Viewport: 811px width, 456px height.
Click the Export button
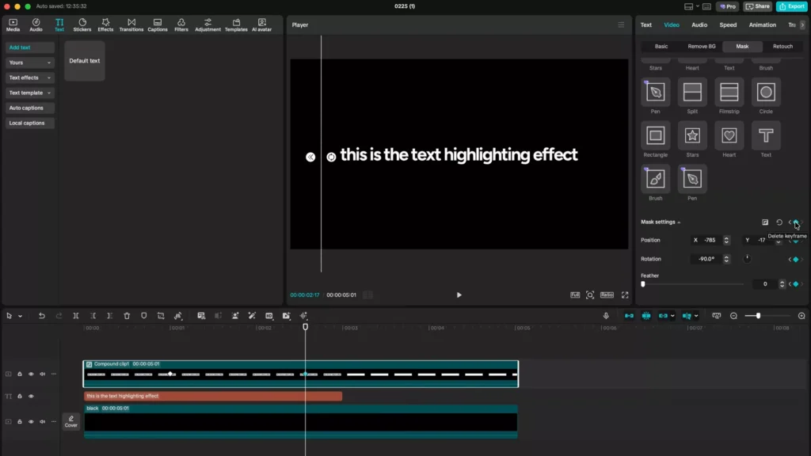click(x=792, y=6)
